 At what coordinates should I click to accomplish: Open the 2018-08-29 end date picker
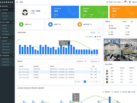pos(95,62)
